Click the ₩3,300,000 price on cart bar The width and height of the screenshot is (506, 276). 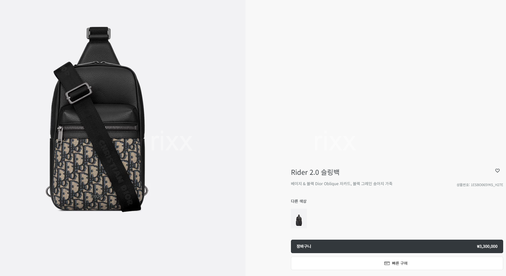pos(487,247)
